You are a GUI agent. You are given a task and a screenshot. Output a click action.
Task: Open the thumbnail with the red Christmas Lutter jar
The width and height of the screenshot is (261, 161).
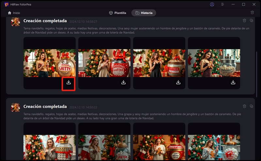[x=104, y=63]
